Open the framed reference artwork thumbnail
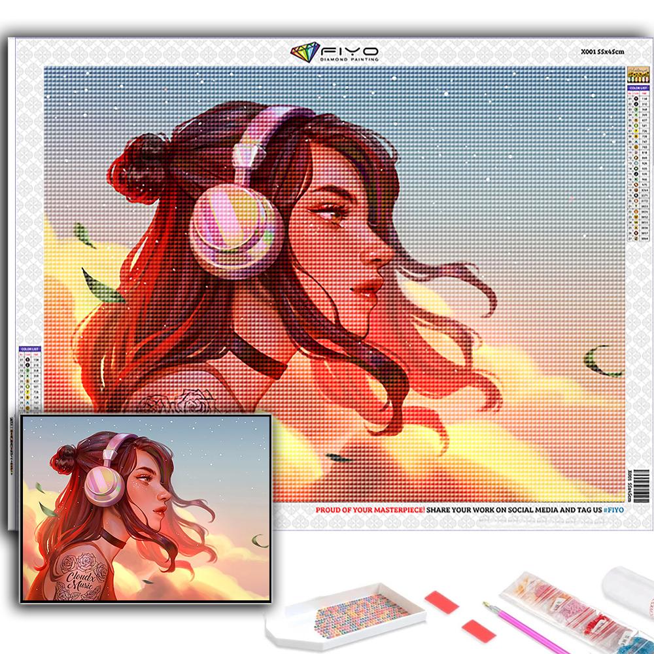The height and width of the screenshot is (654, 654). (x=145, y=508)
